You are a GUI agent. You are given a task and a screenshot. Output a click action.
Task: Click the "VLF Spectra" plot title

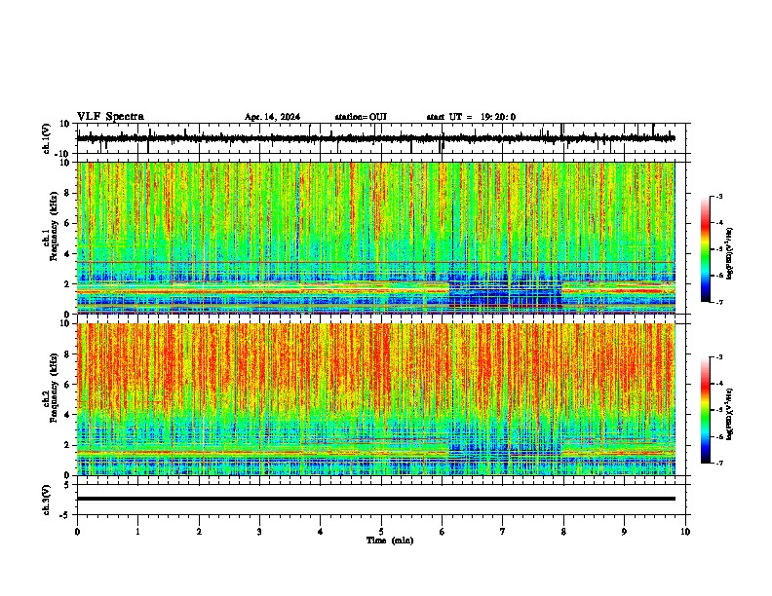[x=110, y=117]
